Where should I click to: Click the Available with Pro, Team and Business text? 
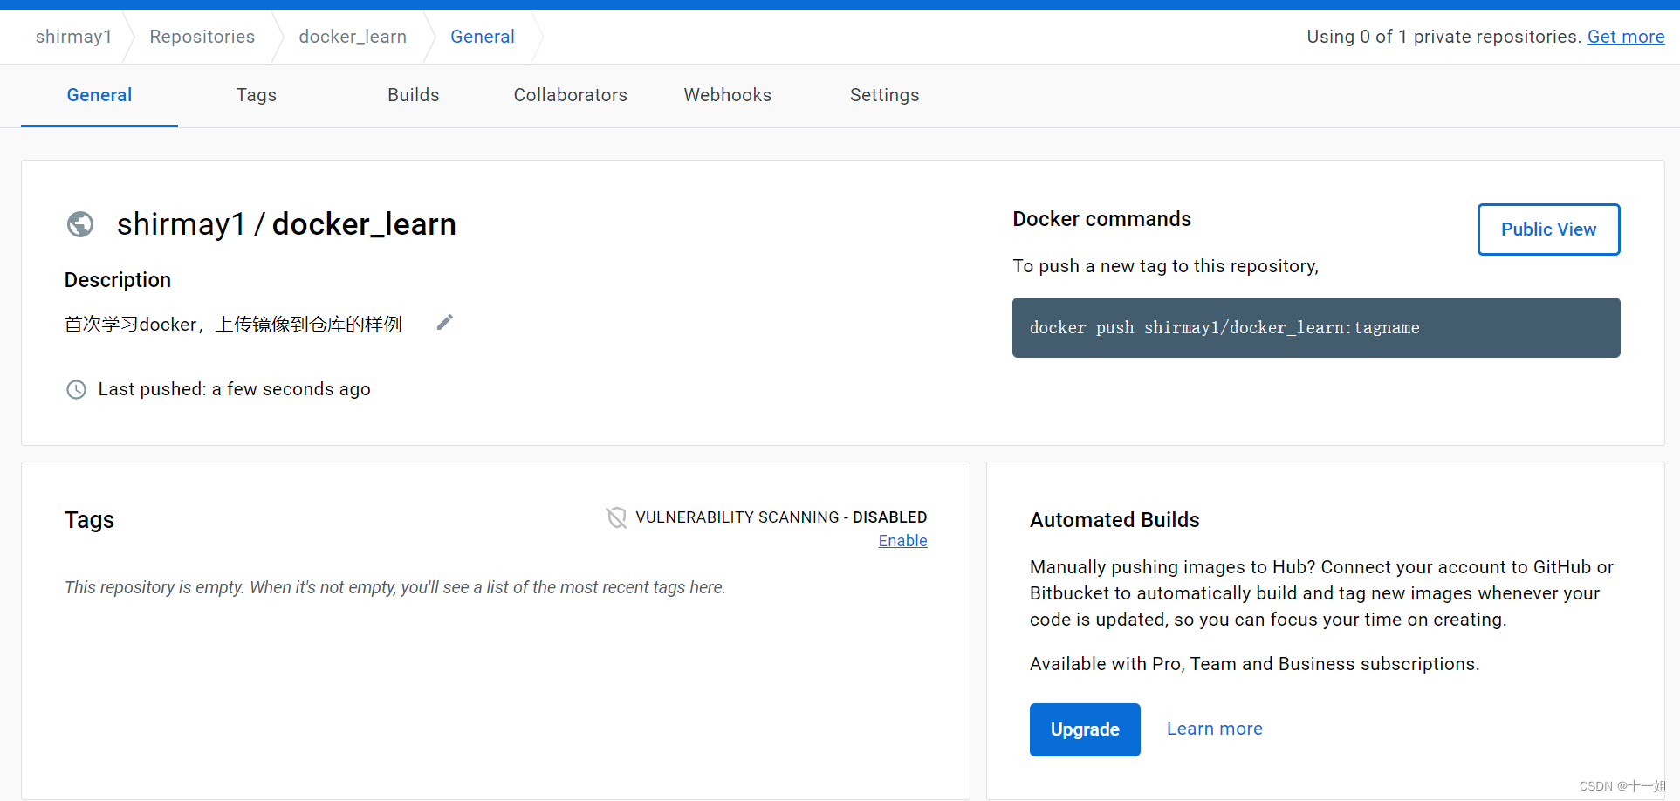pyautogui.click(x=1254, y=664)
